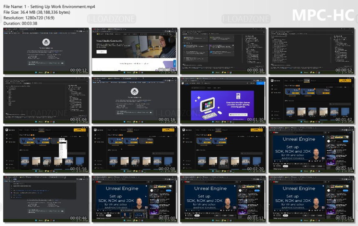Click computer illustration in the 00:01:30 frame
Screen dimensions: 358x226
pos(208,108)
